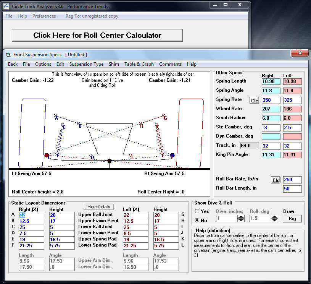This screenshot has width=311, height=284.
Task: Click Right Height field for row F
Action: tap(62, 246)
